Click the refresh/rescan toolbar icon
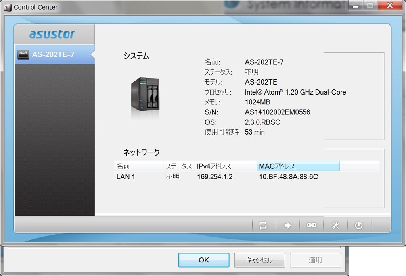 263,225
